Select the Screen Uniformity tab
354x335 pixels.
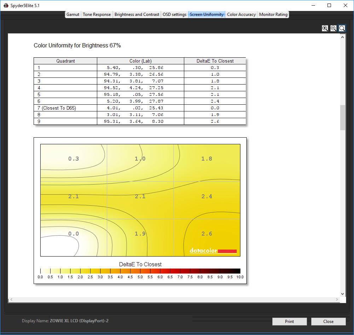[x=207, y=15]
